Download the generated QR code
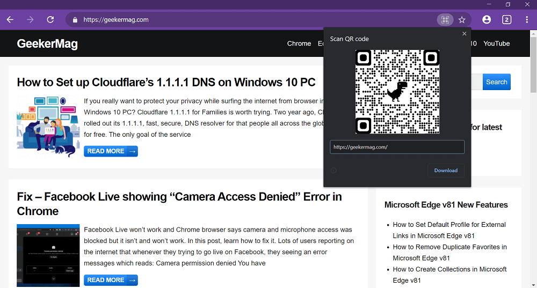537x288 pixels. [x=446, y=171]
